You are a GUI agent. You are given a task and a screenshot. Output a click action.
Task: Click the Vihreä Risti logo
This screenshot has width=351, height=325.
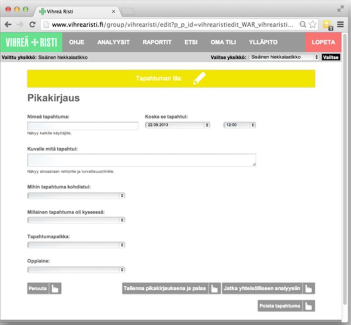31,42
